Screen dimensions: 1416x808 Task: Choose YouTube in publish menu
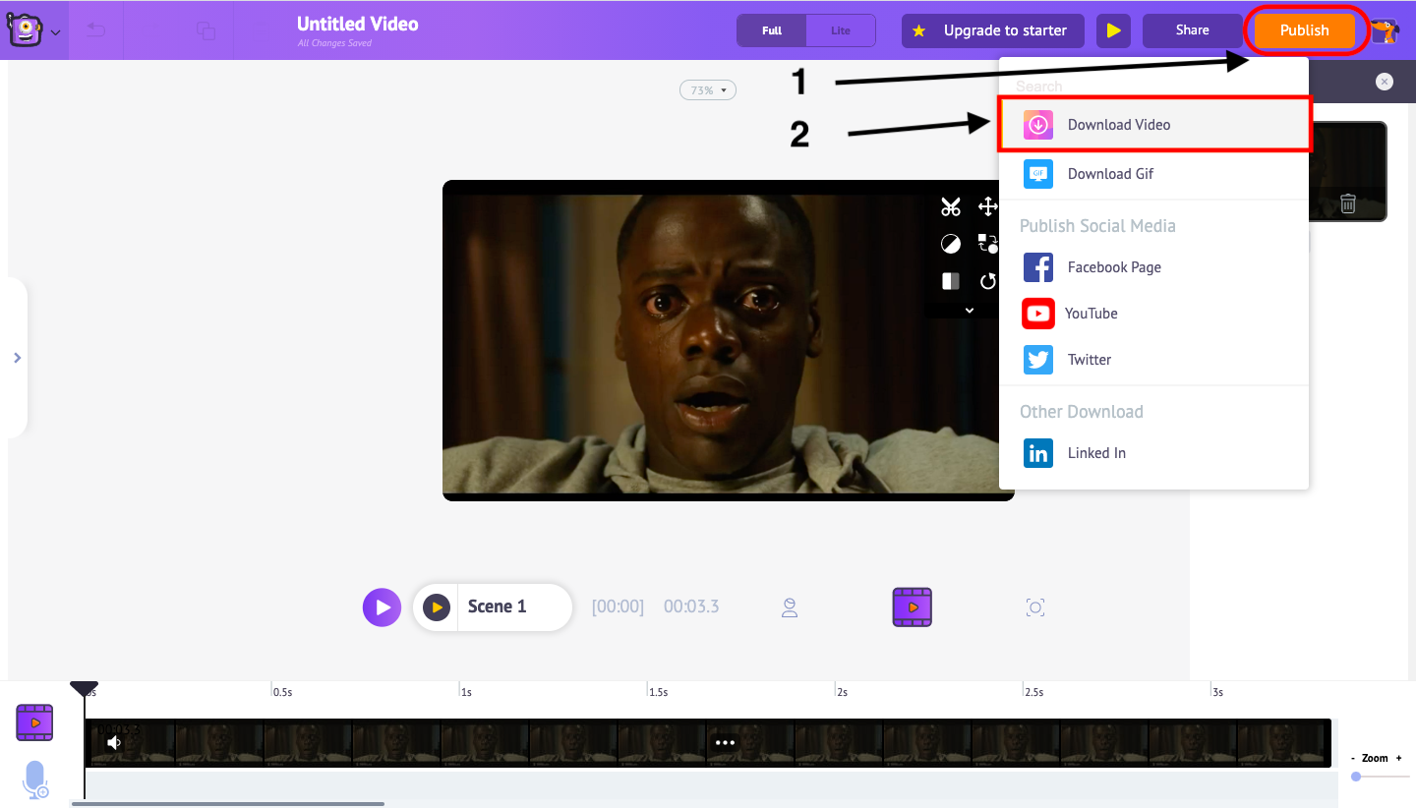tap(1091, 314)
